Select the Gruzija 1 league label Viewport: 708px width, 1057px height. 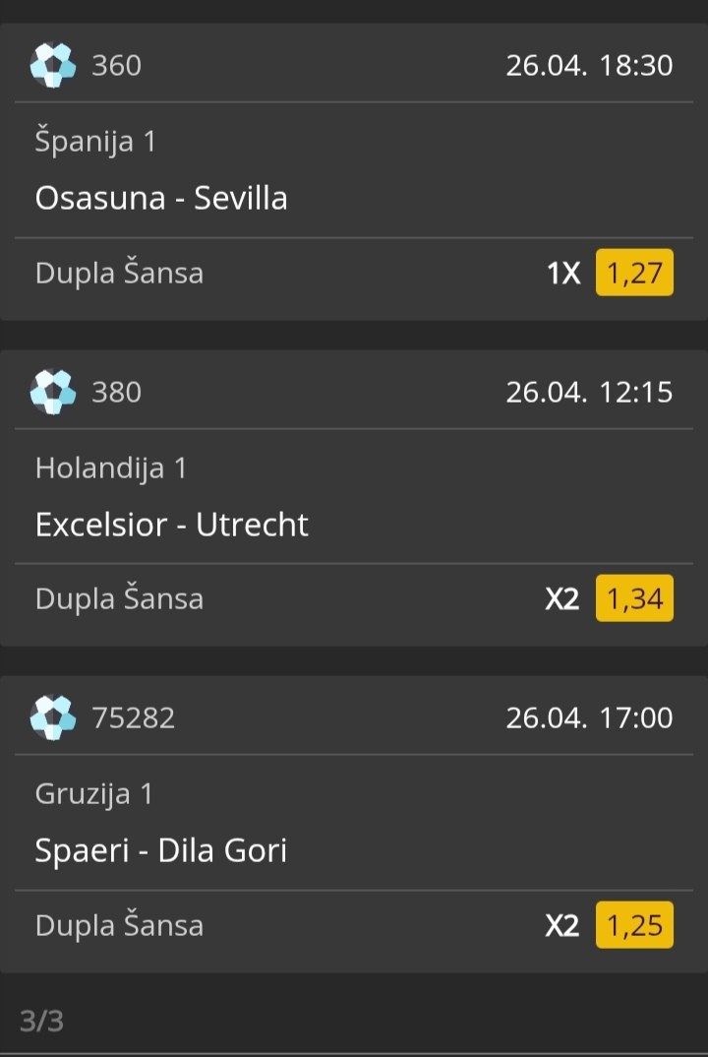pyautogui.click(x=94, y=794)
